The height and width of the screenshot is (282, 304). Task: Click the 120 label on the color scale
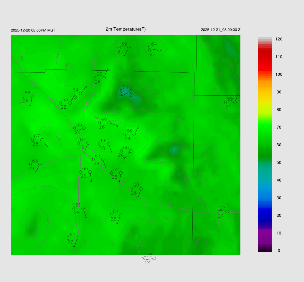(x=279, y=39)
